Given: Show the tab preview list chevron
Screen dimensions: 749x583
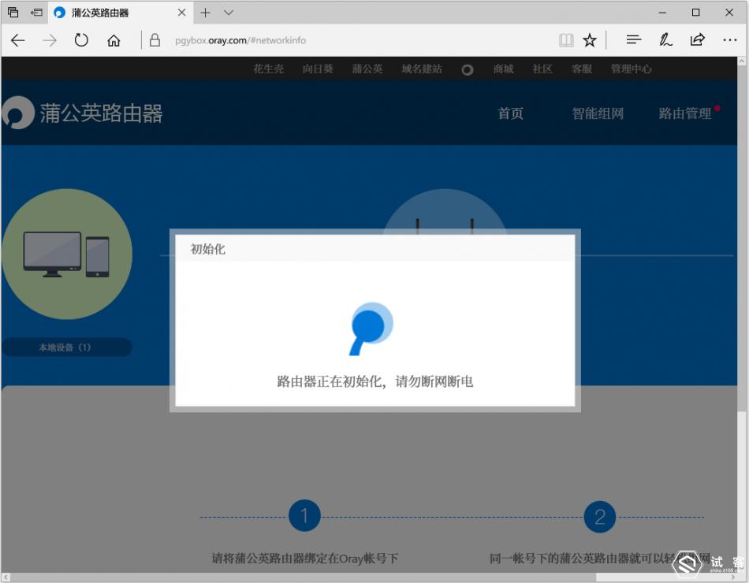Looking at the screenshot, I should [x=229, y=13].
